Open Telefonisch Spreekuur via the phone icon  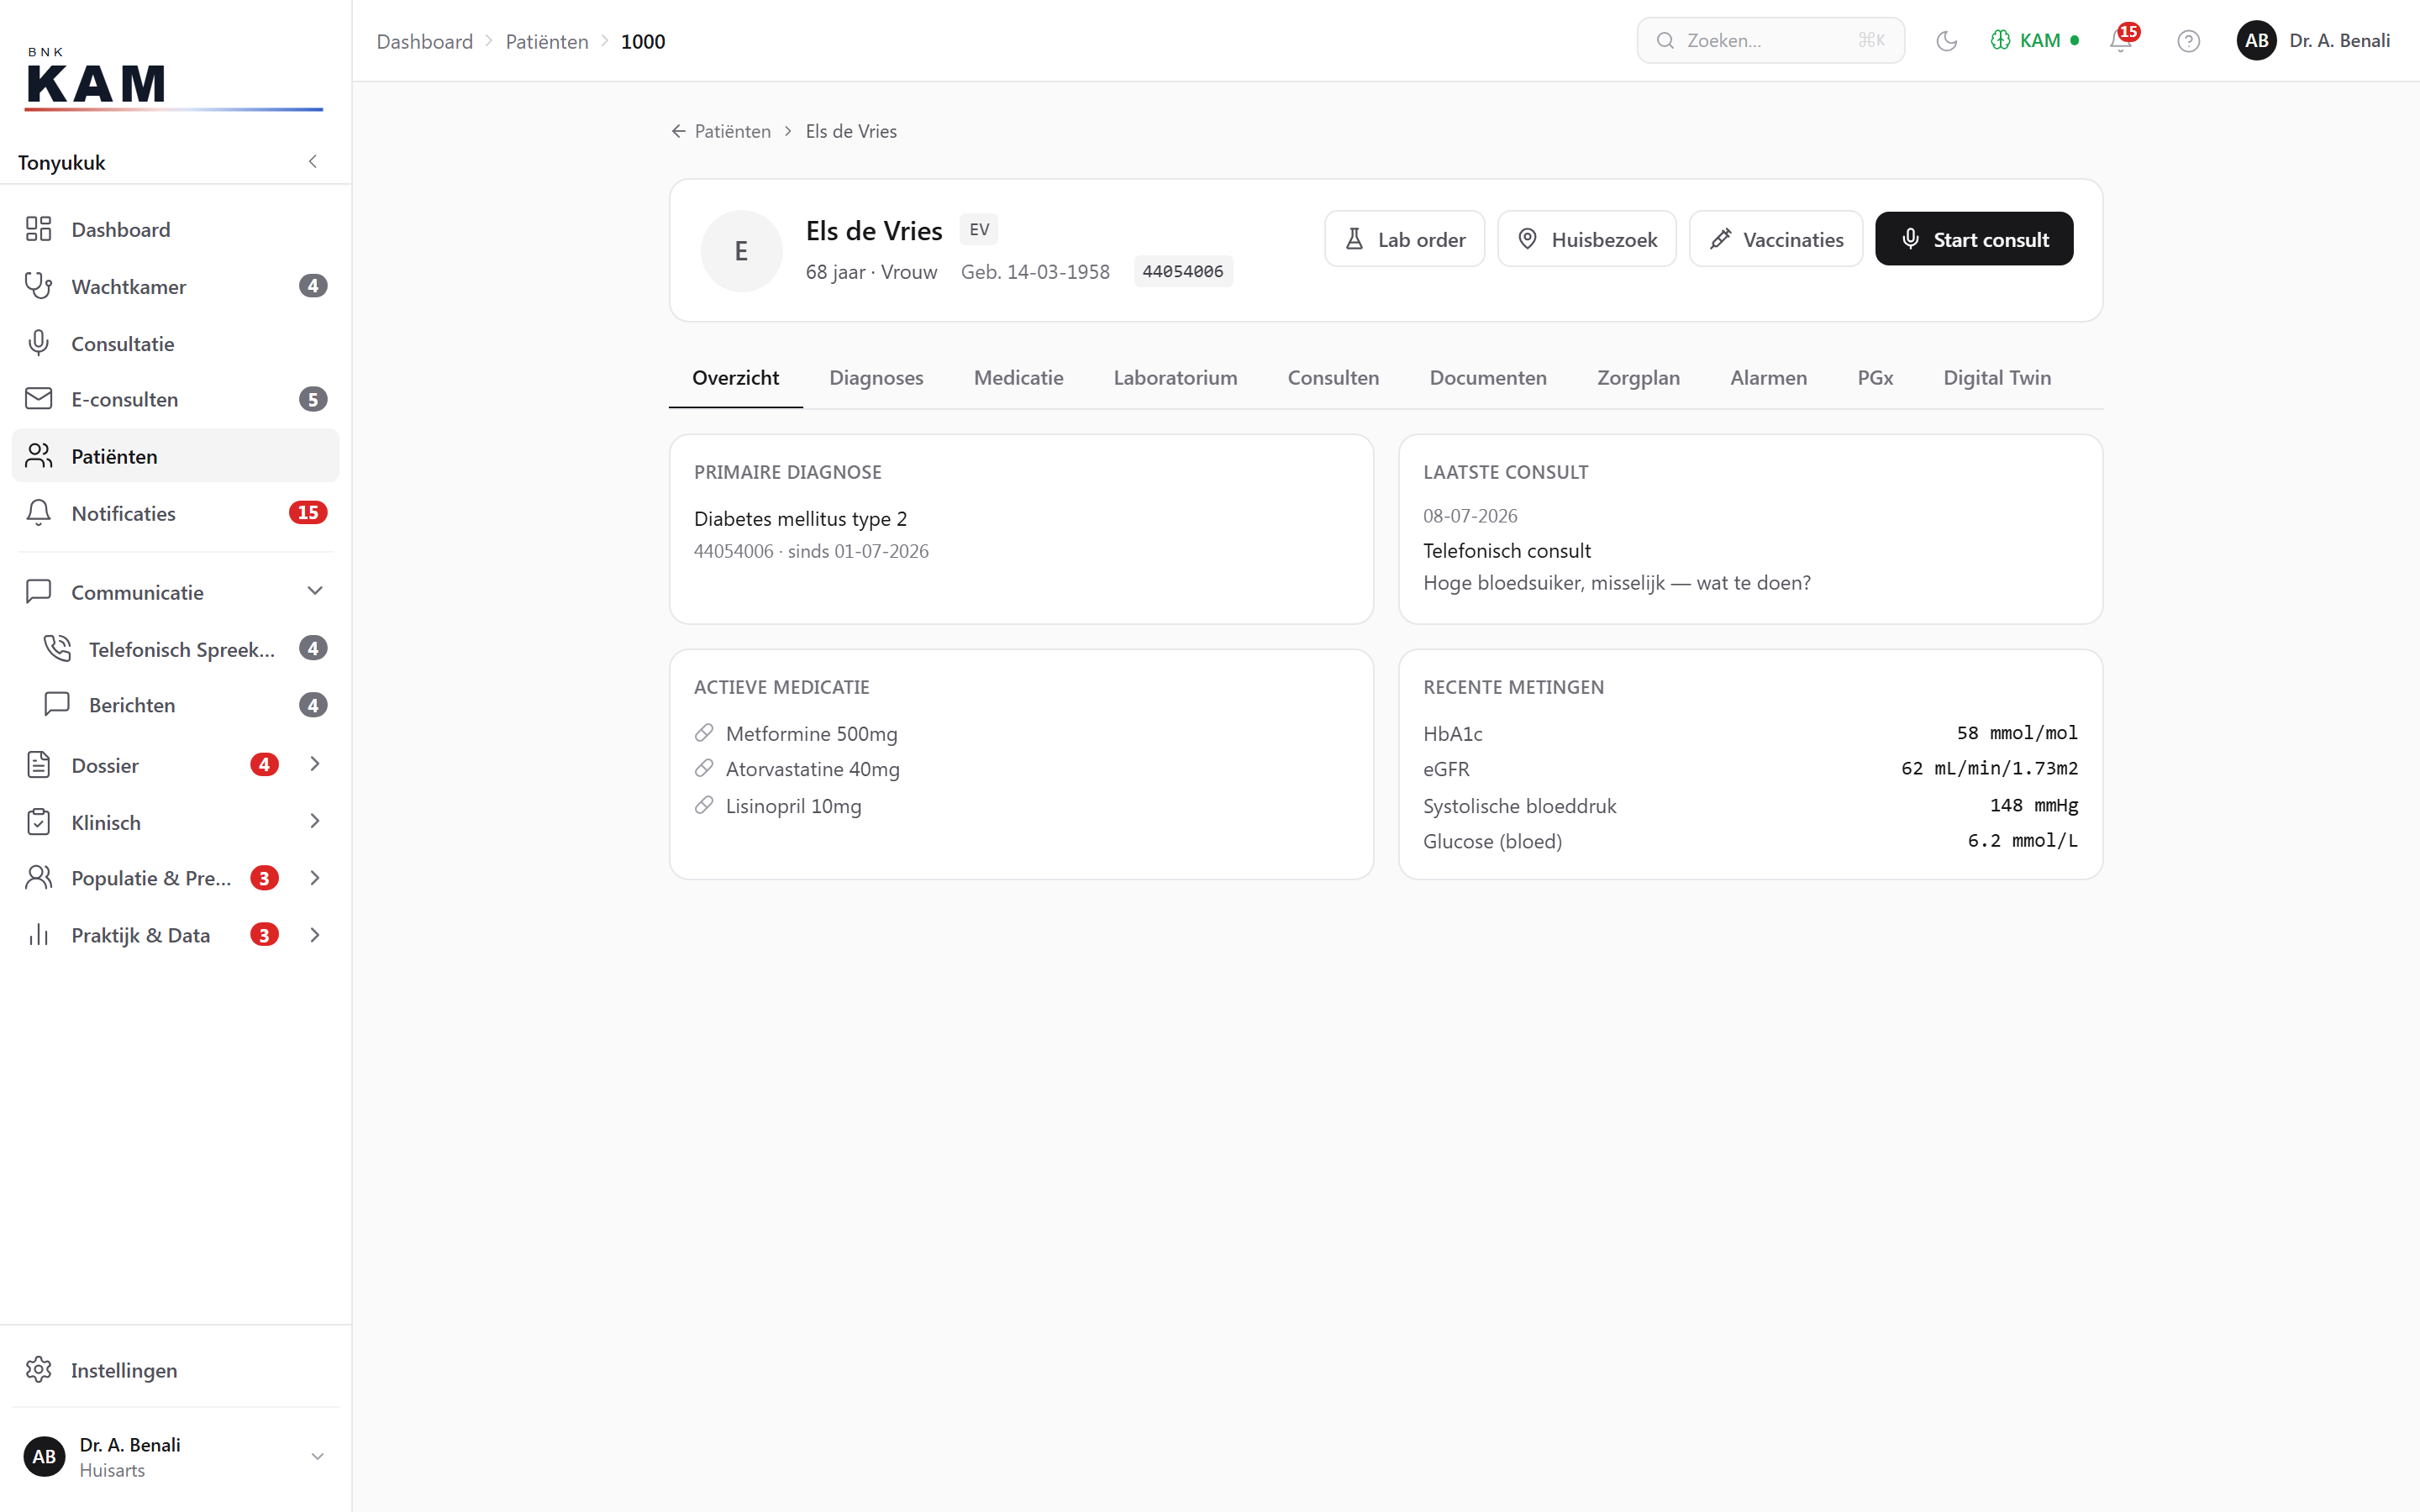coord(57,648)
